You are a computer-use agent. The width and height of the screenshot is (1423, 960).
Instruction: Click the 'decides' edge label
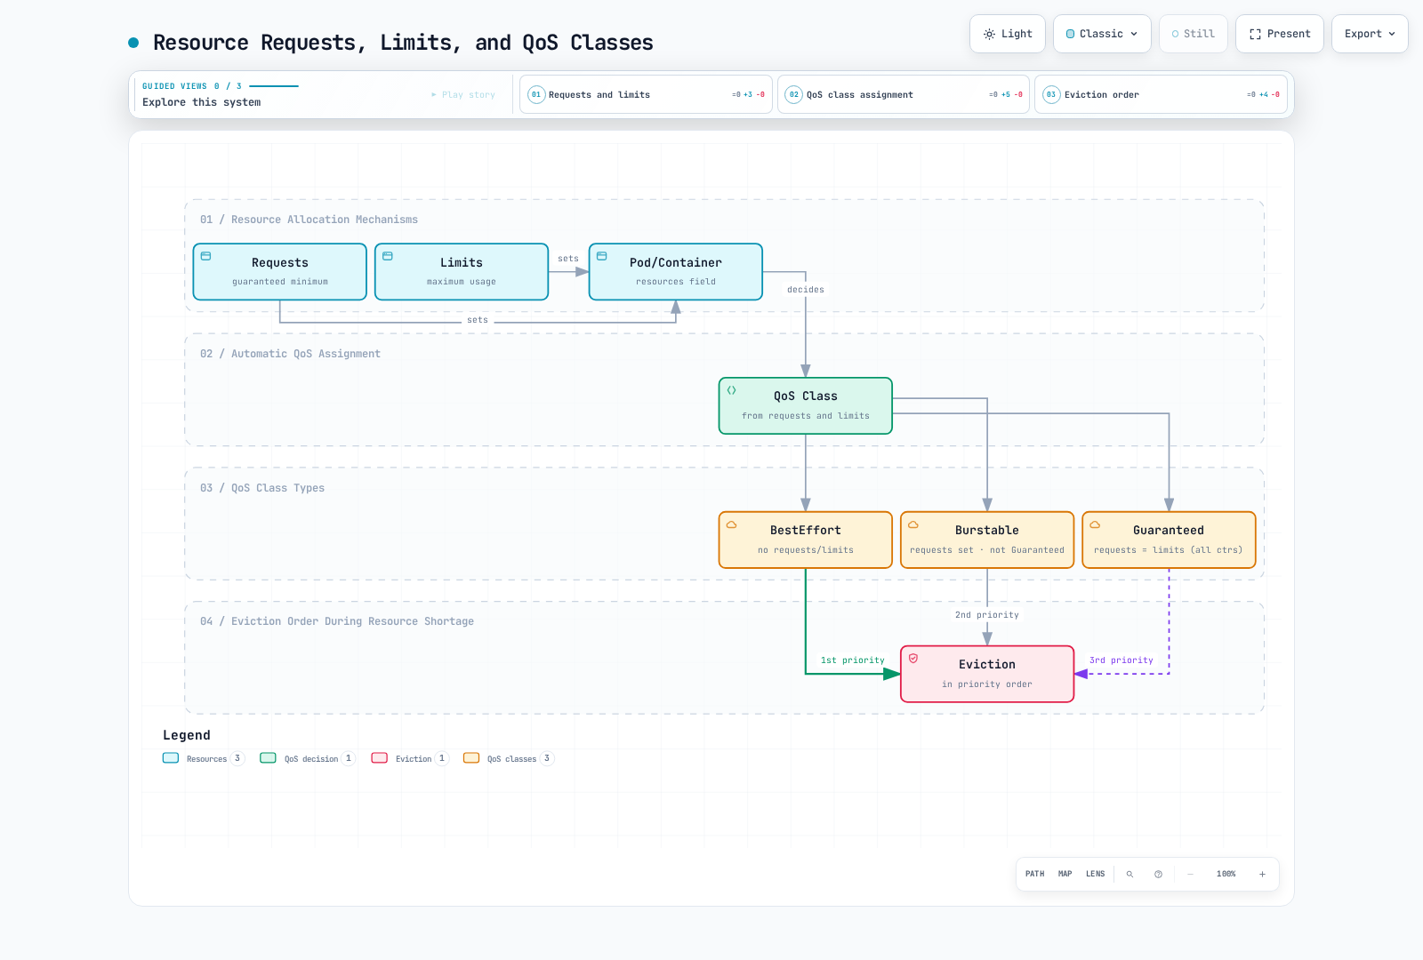click(x=806, y=290)
